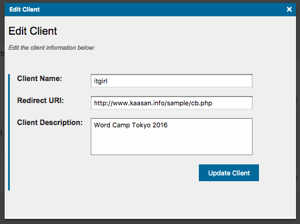Click the Client Description text area
This screenshot has width=300, height=224.
click(x=172, y=137)
